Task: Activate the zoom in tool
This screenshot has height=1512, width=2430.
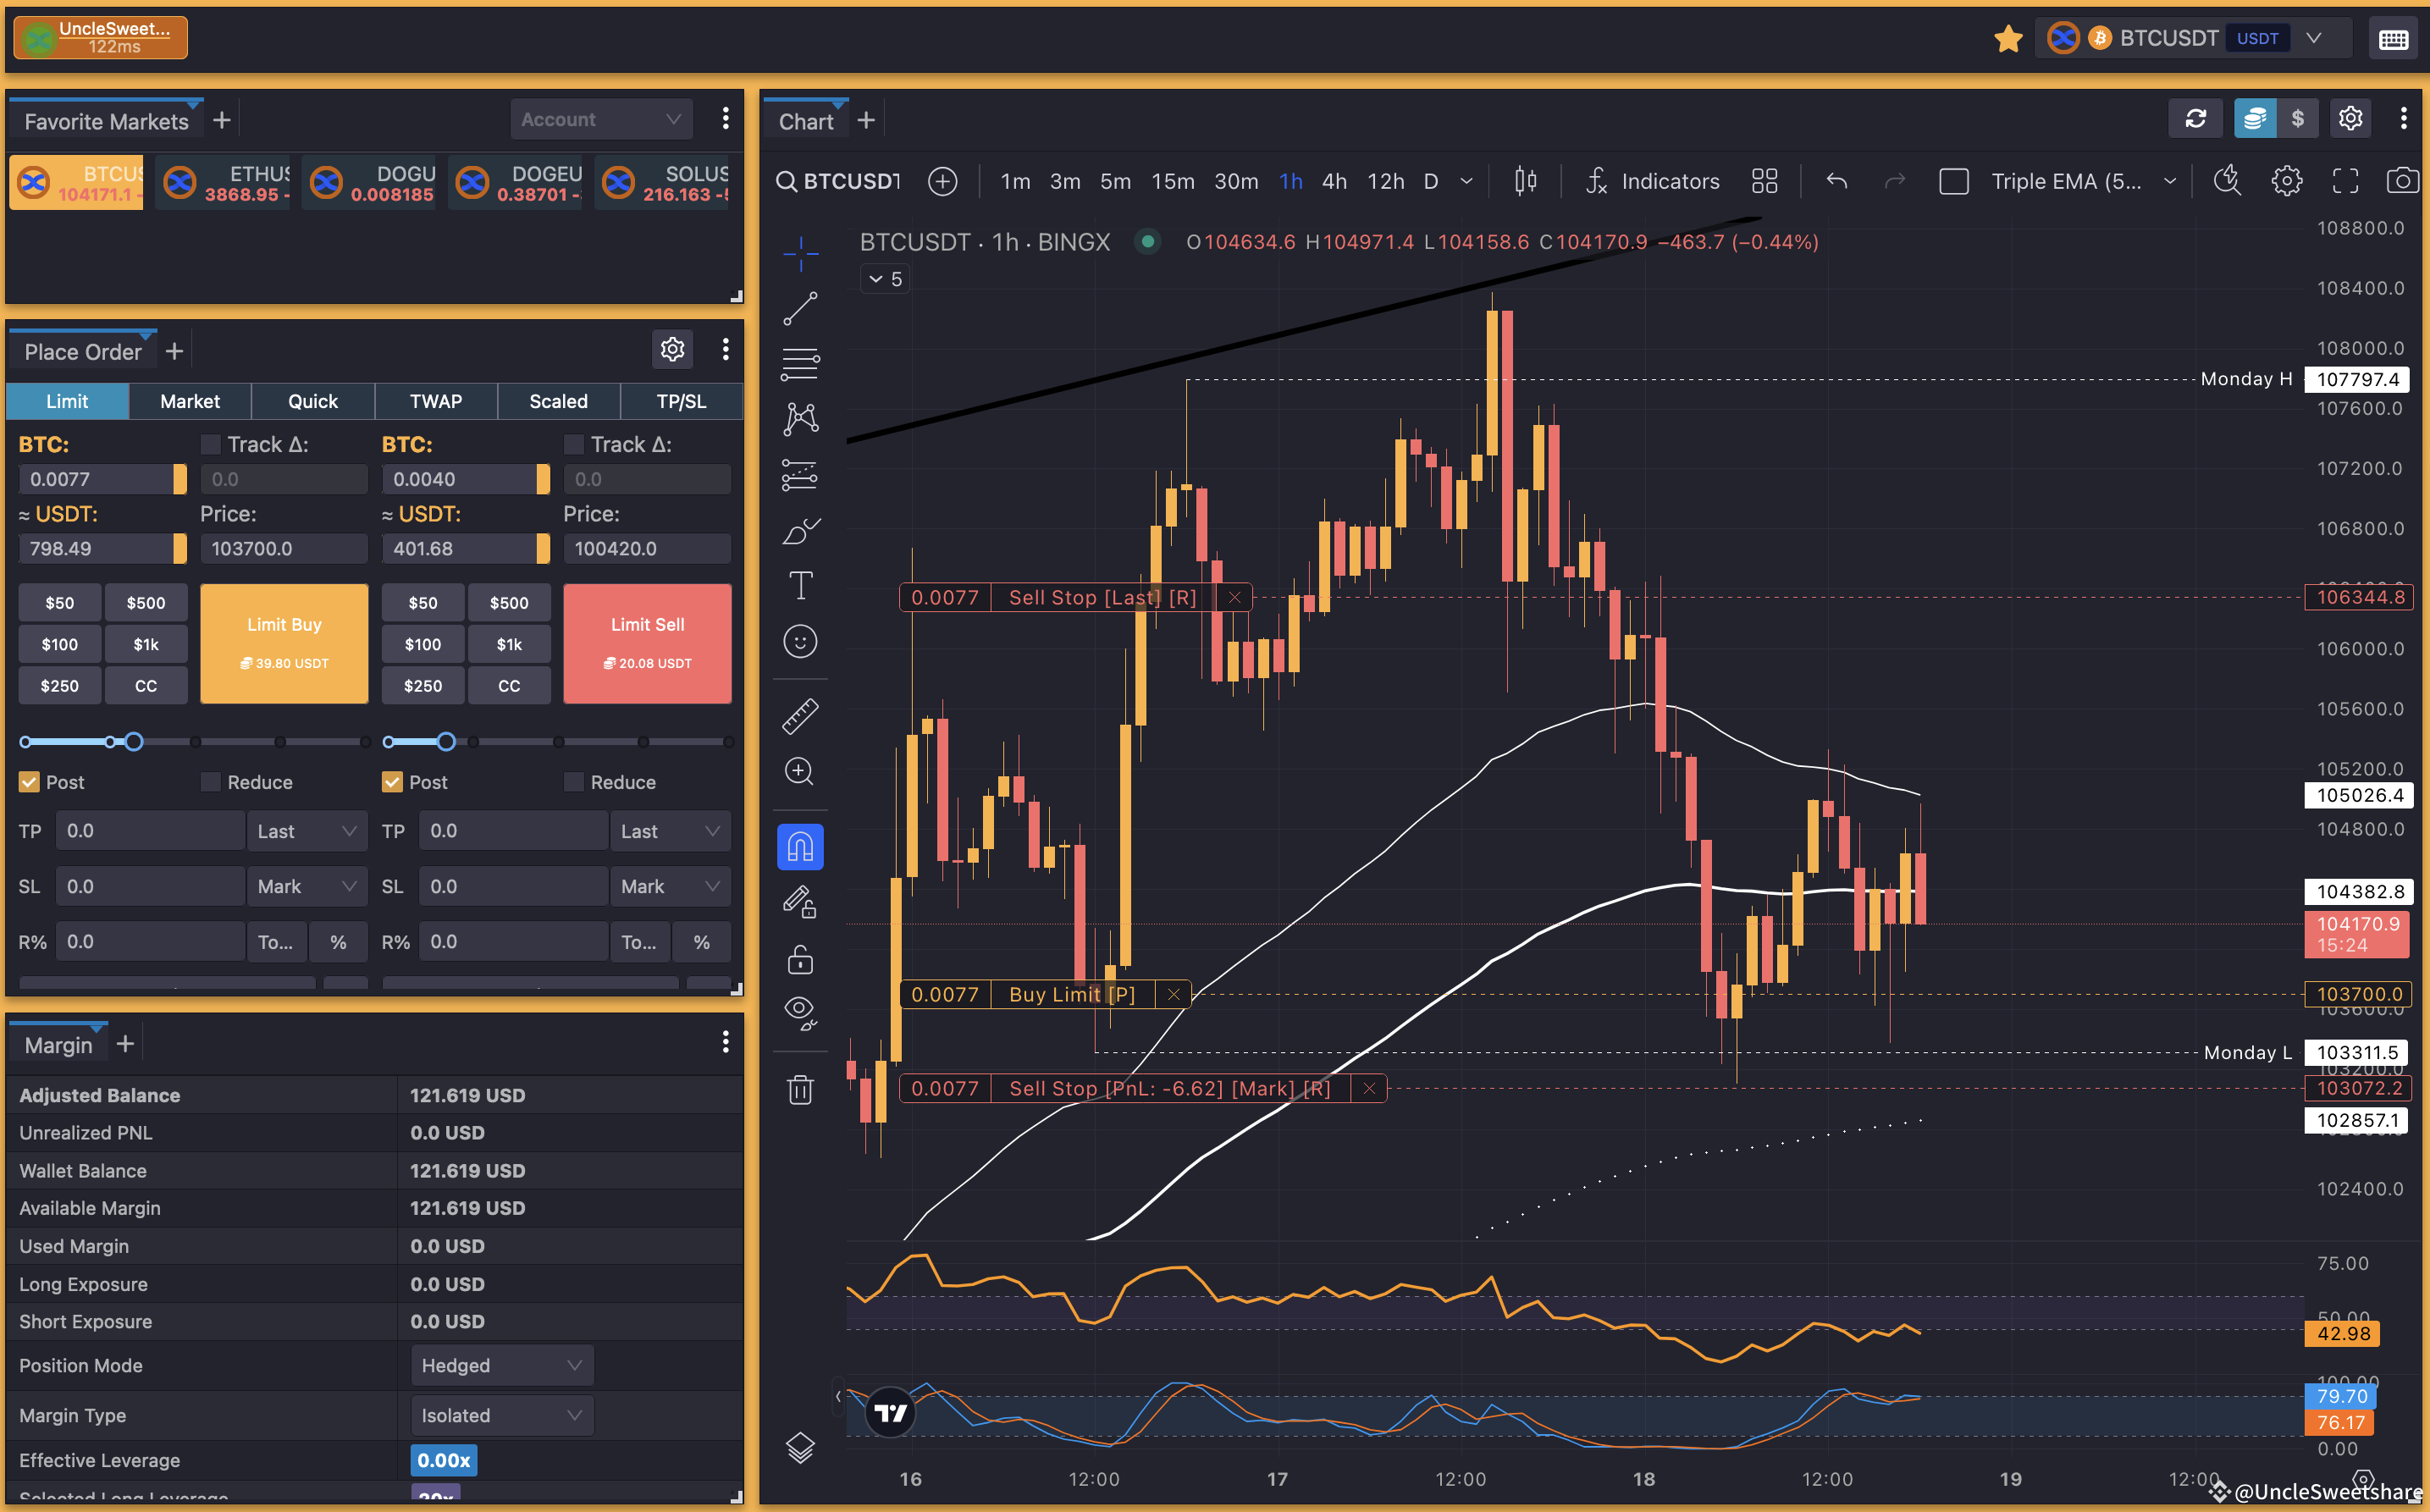Action: pos(800,771)
